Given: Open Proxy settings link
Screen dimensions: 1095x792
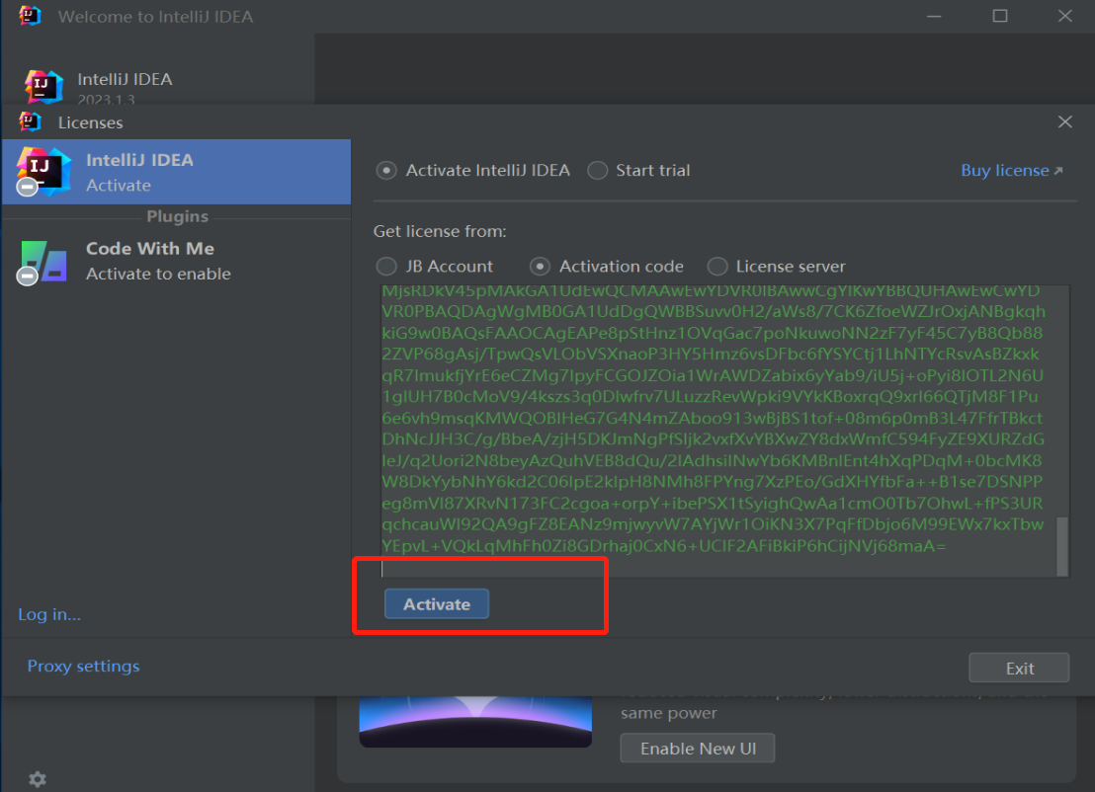Looking at the screenshot, I should 83,667.
